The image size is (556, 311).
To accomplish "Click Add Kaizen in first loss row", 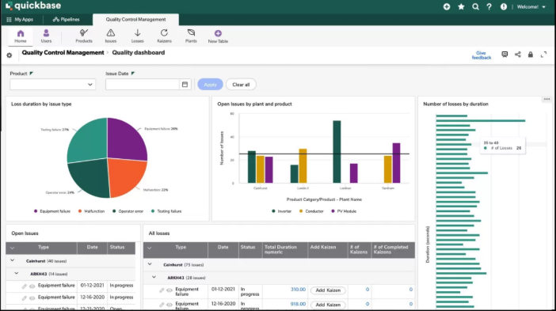I will click(328, 290).
